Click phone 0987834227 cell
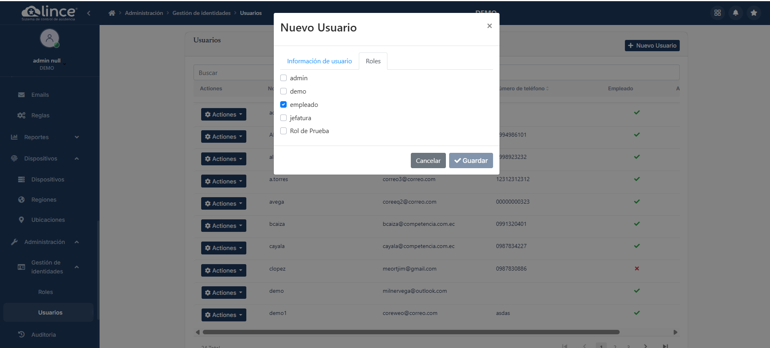This screenshot has width=770, height=348. (511, 246)
